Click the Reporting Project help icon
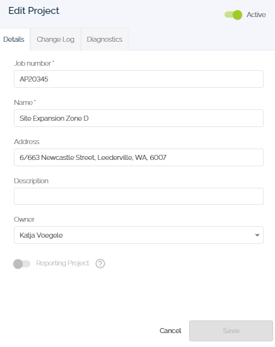Image resolution: width=275 pixels, height=347 pixels. tap(100, 264)
